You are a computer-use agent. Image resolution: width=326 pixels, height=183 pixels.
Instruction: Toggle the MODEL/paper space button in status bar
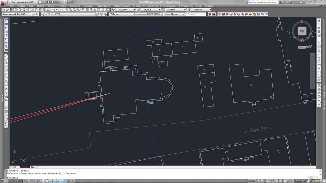[x=252, y=181]
